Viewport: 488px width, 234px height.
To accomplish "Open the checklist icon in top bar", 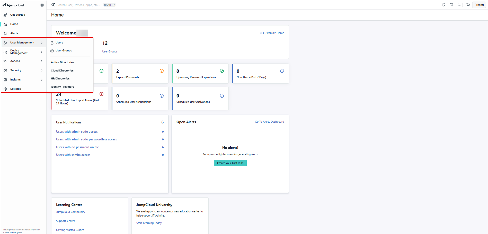I will [x=459, y=5].
